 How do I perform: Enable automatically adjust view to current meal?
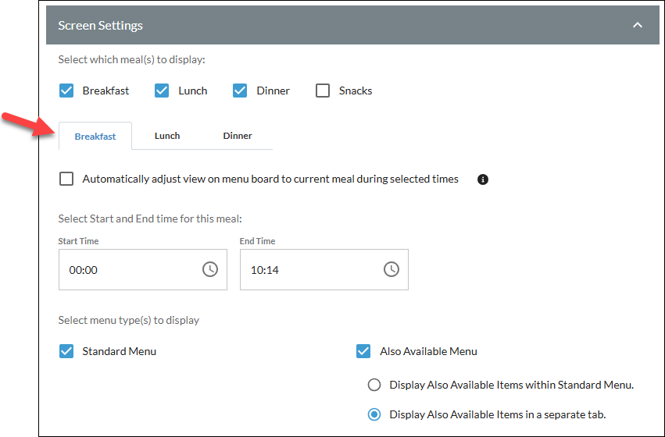(66, 179)
